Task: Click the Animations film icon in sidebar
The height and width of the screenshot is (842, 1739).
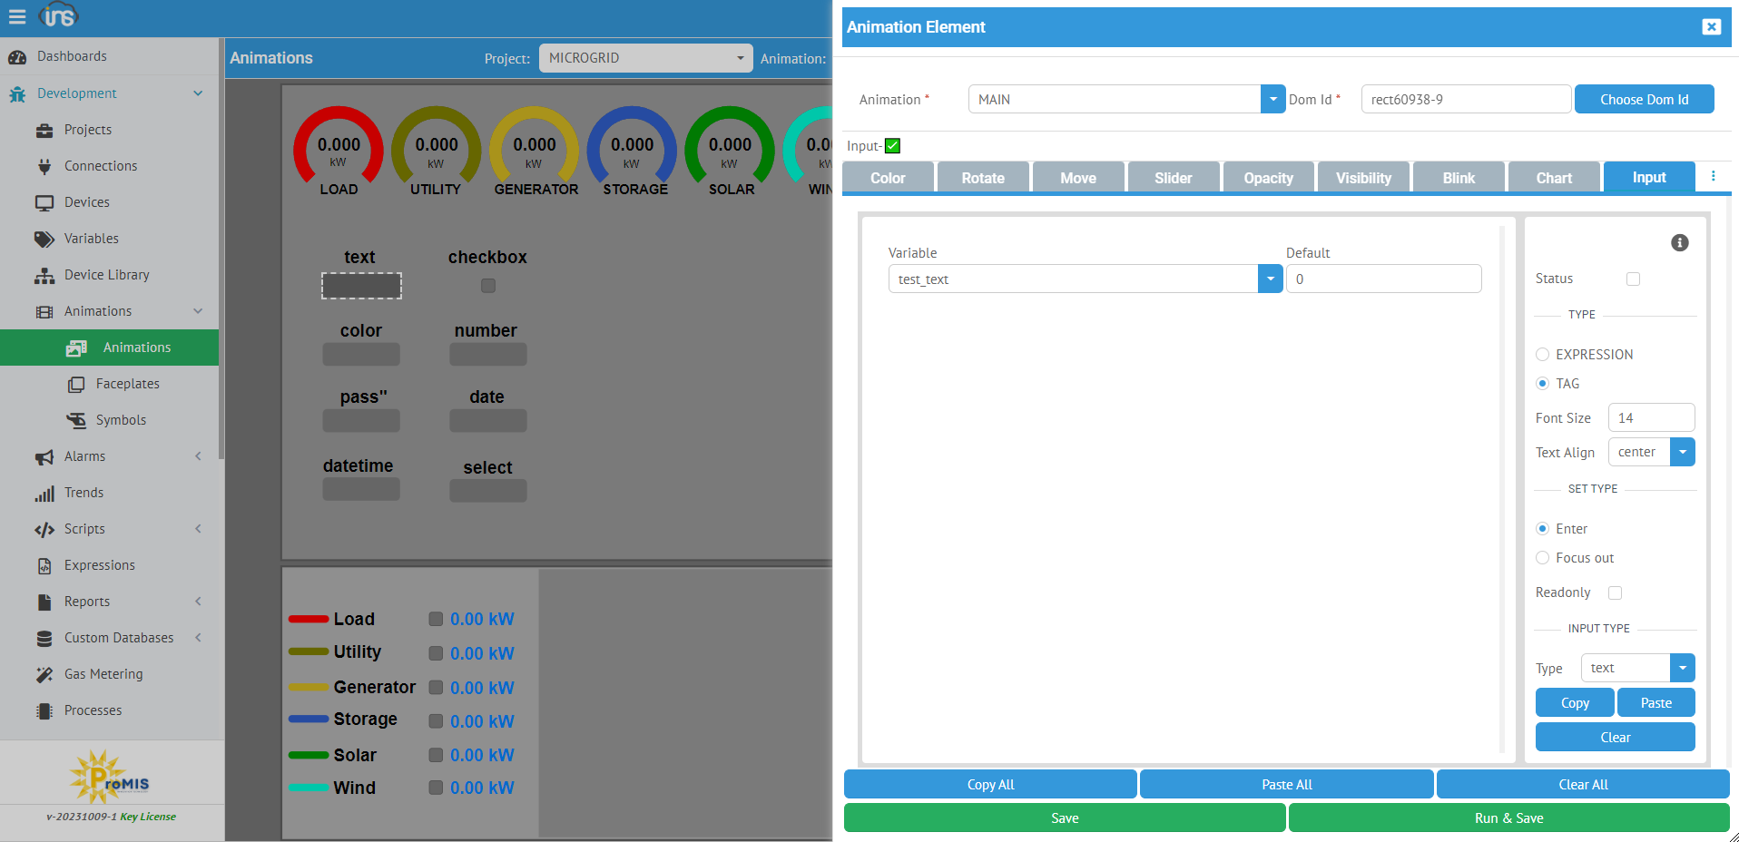Action: click(x=44, y=311)
